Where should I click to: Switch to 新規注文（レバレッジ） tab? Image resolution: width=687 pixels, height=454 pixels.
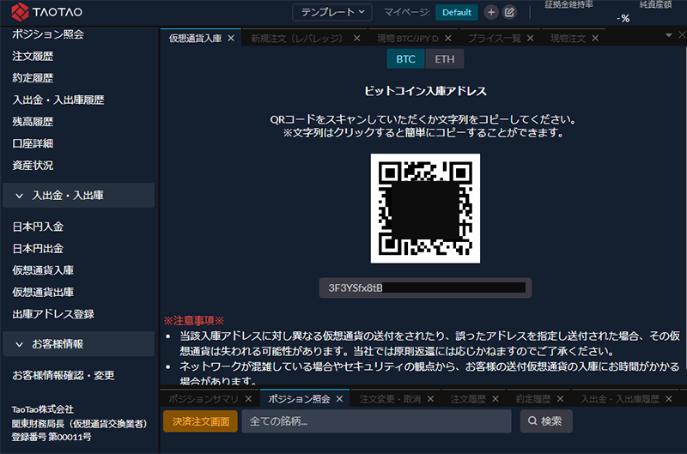(x=296, y=39)
